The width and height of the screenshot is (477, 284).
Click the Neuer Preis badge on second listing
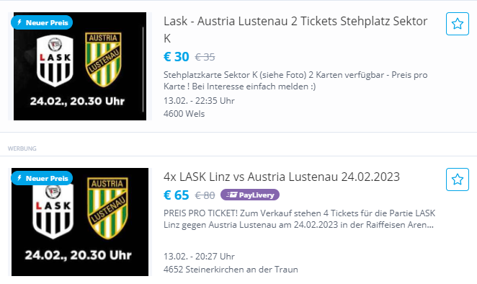pos(42,178)
